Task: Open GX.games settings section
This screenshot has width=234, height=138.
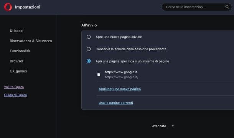Action: tap(18, 71)
